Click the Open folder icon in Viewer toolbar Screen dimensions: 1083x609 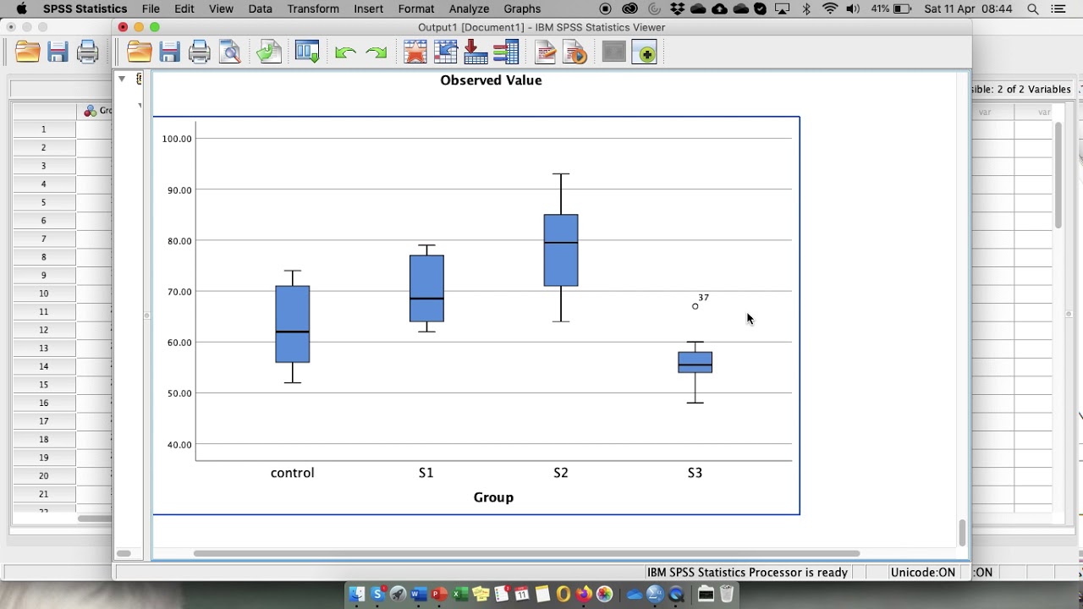coord(140,52)
